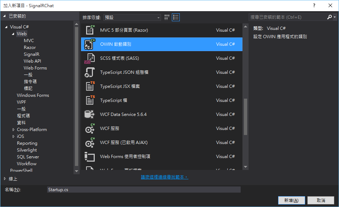
Task: Select WCF Data Service 5.6.4 template
Action: [162, 114]
